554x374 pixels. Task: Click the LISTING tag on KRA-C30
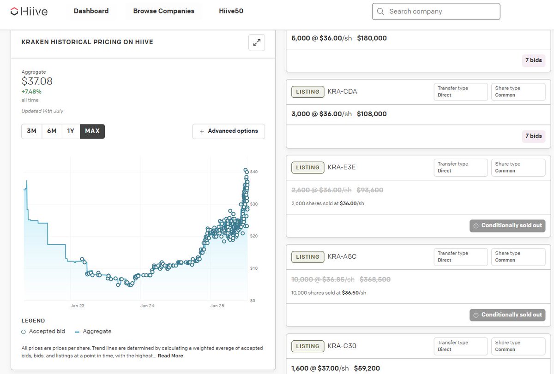coord(307,346)
